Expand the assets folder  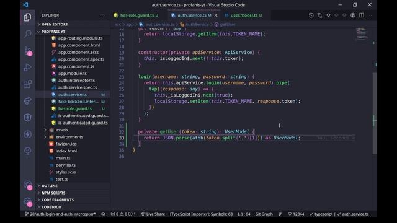click(73, 129)
